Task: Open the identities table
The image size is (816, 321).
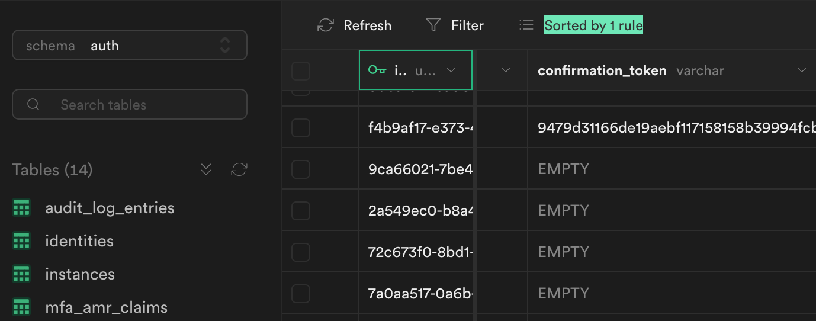Action: 79,241
